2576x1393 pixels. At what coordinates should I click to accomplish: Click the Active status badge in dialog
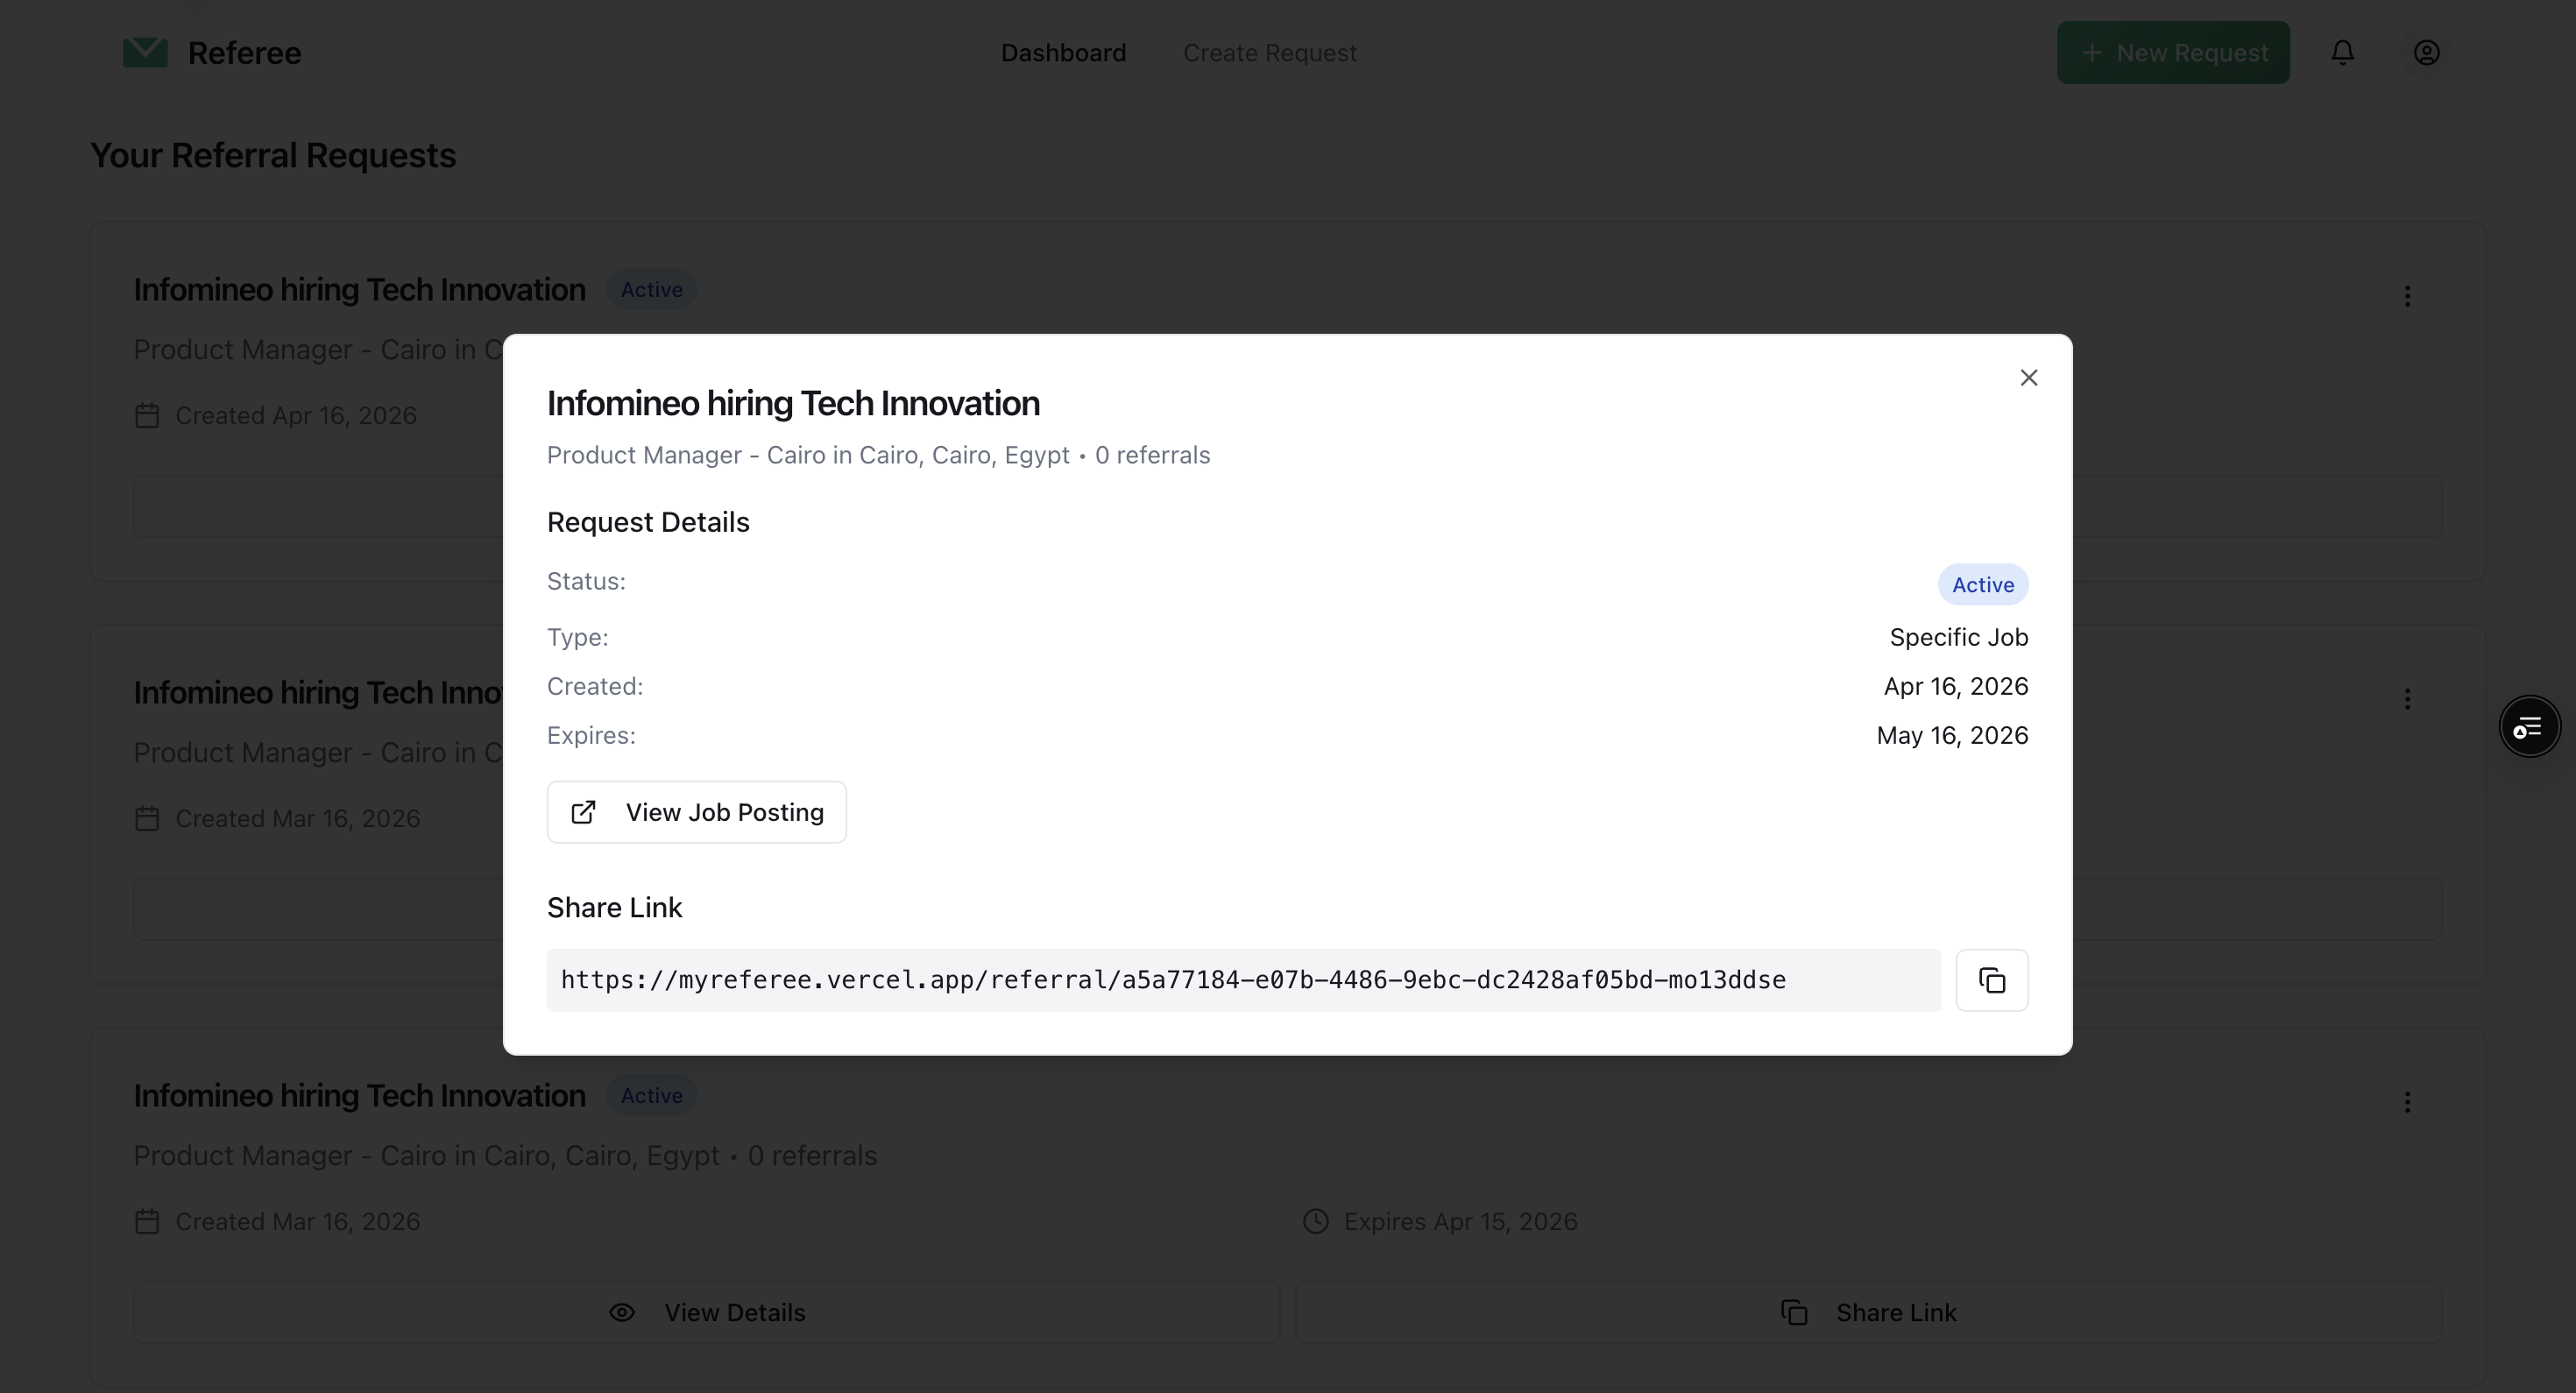1982,585
